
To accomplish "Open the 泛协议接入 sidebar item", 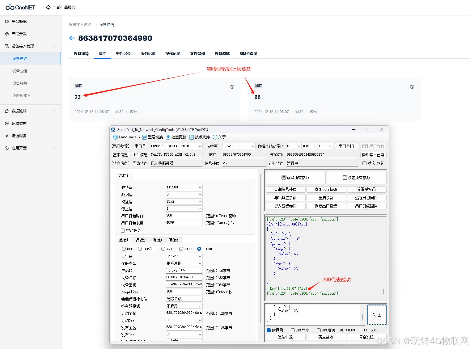I will pos(22,95).
